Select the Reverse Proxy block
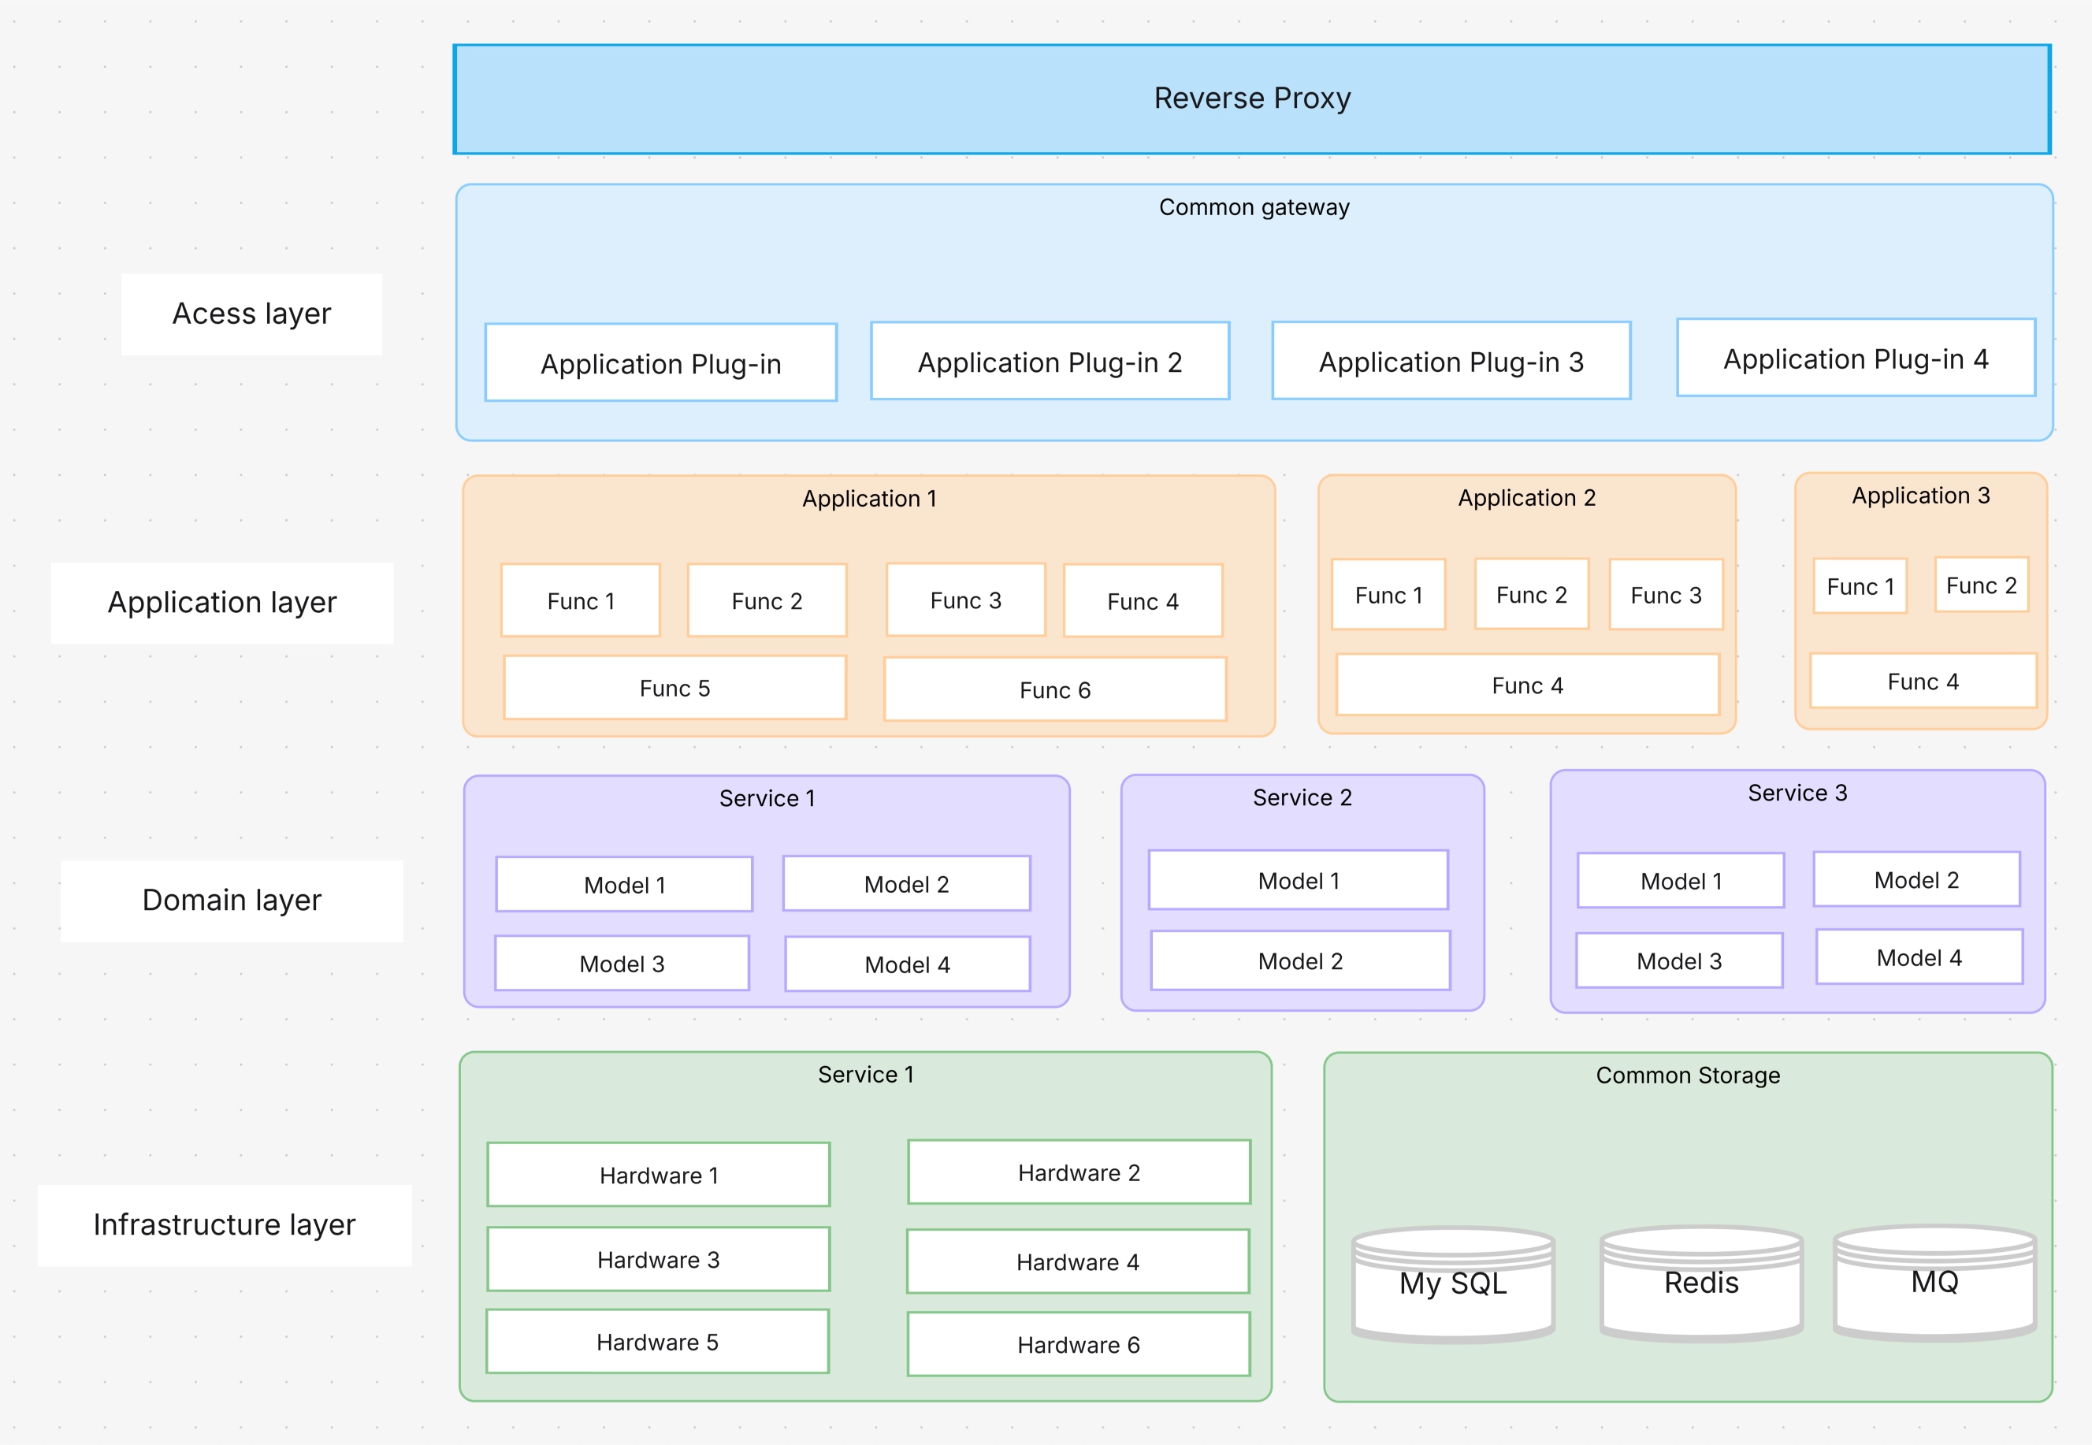The image size is (2092, 1445). click(1252, 98)
